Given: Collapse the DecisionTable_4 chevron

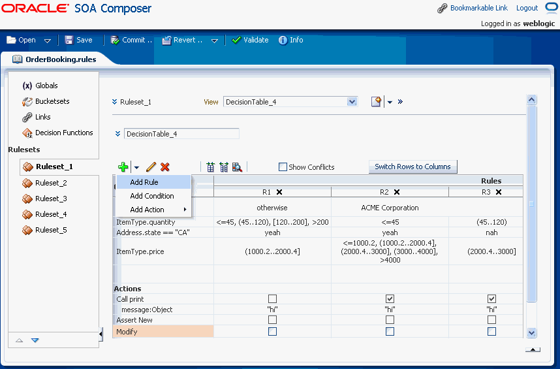Looking at the screenshot, I should pos(117,134).
